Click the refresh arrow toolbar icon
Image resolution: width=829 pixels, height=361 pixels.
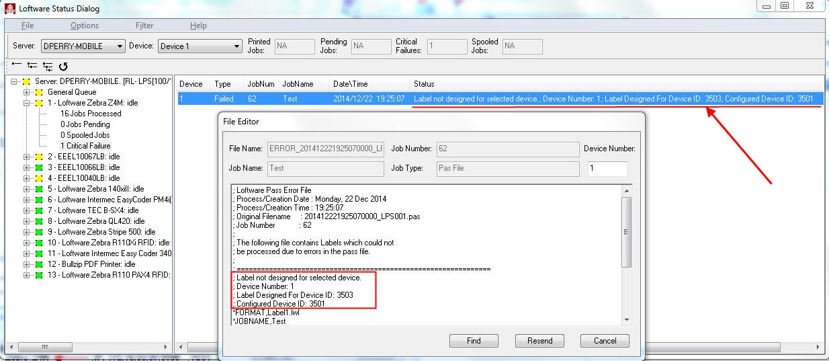[x=63, y=66]
